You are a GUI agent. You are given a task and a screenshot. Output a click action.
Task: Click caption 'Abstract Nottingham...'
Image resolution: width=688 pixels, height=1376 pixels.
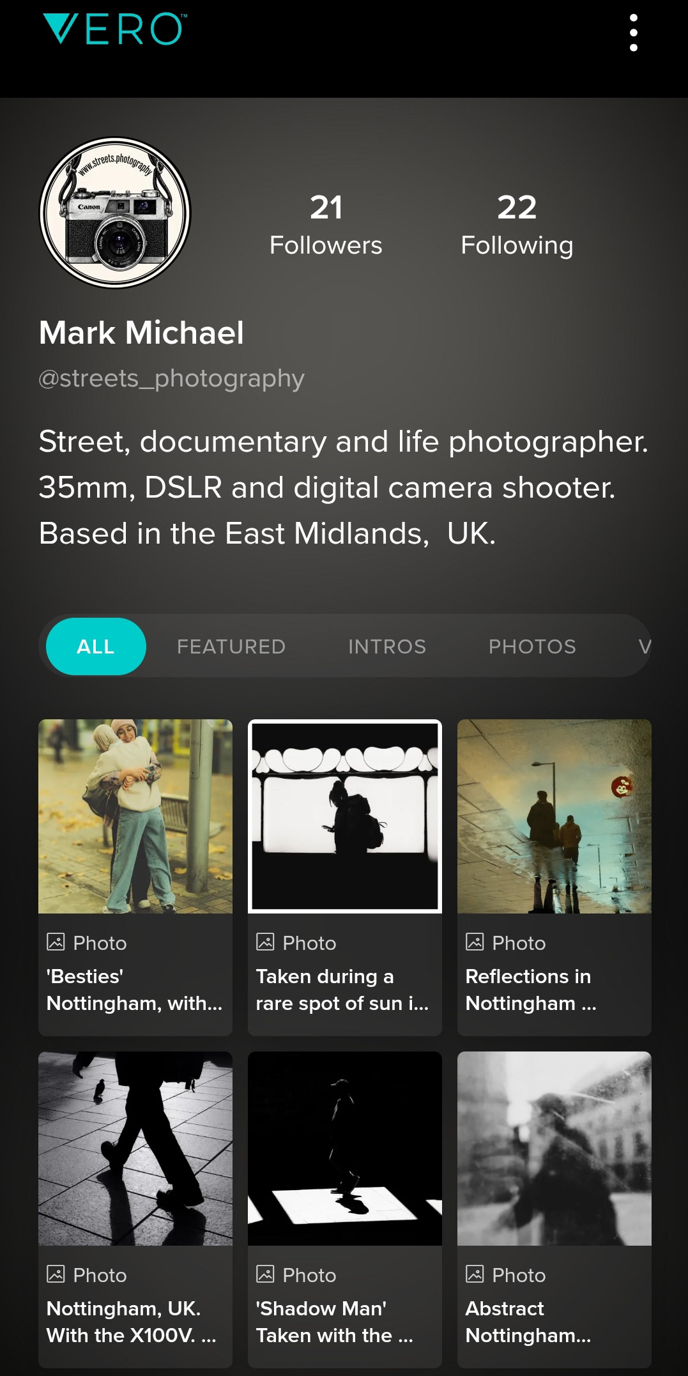528,1322
